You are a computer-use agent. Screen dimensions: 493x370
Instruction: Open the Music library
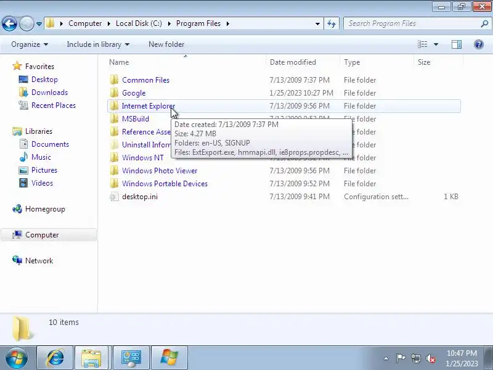(41, 157)
